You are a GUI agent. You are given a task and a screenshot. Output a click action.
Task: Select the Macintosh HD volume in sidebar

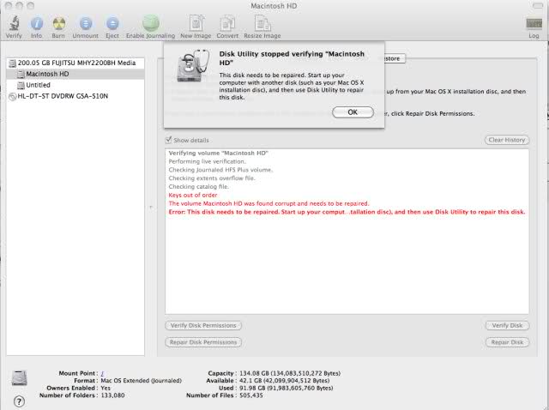click(76, 74)
